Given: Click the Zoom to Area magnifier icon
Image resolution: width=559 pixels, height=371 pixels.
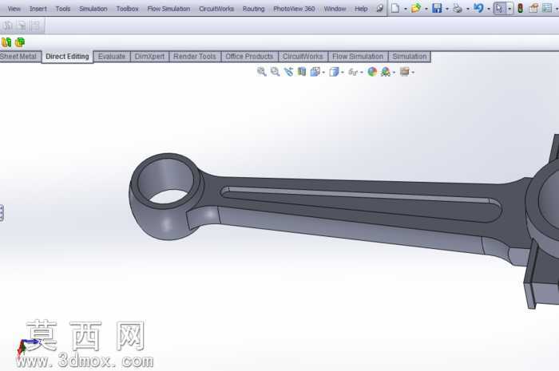Looking at the screenshot, I should pyautogui.click(x=275, y=72).
